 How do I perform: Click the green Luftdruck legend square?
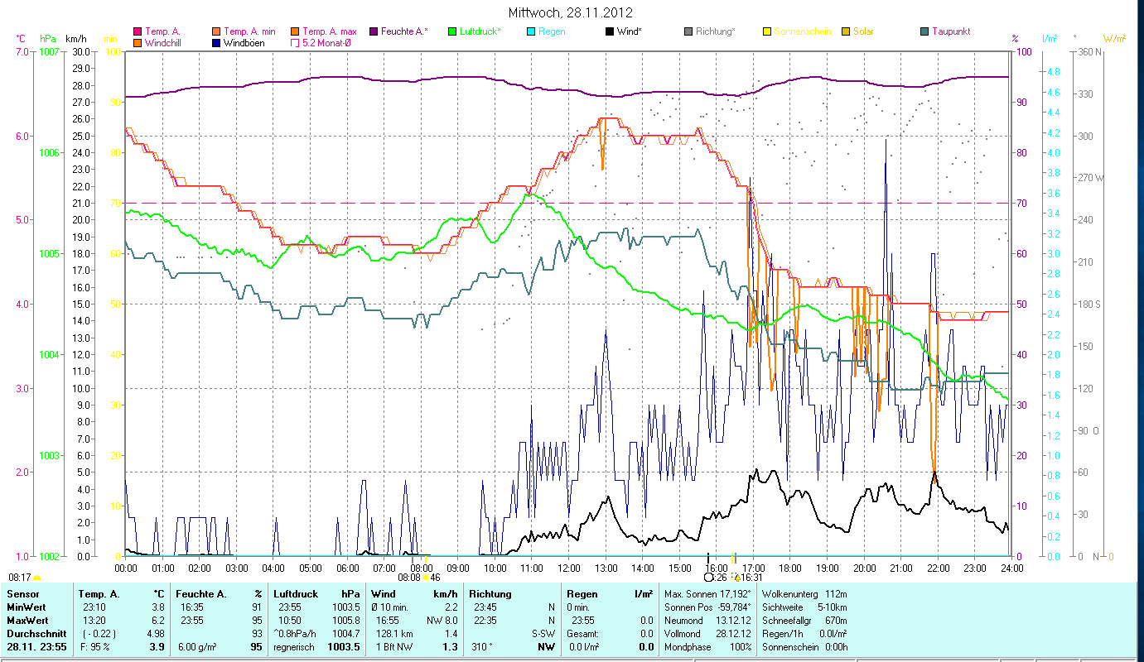click(x=452, y=32)
